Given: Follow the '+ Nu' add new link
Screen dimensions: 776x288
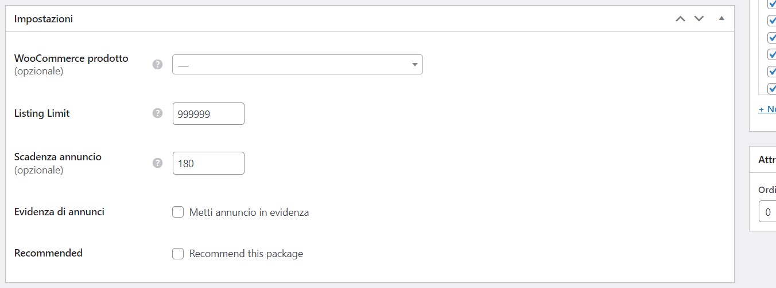Looking at the screenshot, I should tap(767, 109).
